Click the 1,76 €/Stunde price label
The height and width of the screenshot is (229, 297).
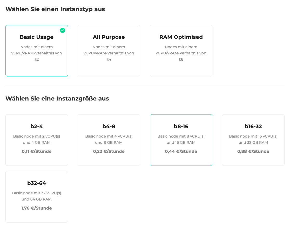click(37, 208)
